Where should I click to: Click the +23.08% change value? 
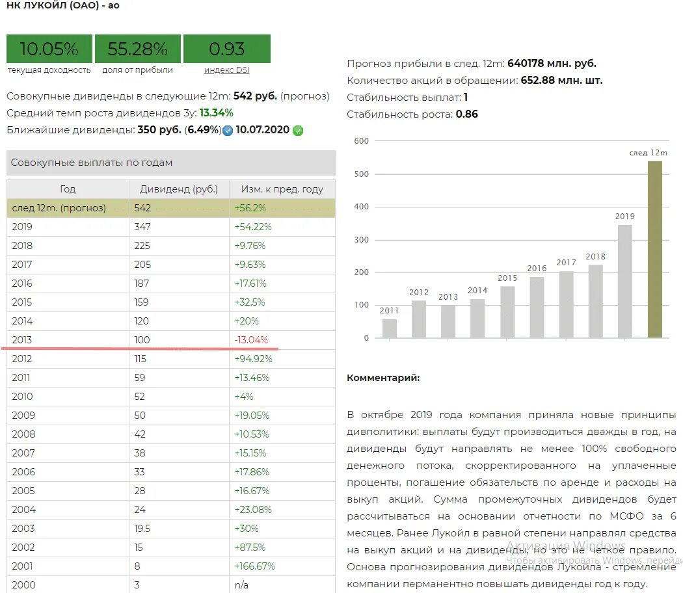(253, 510)
